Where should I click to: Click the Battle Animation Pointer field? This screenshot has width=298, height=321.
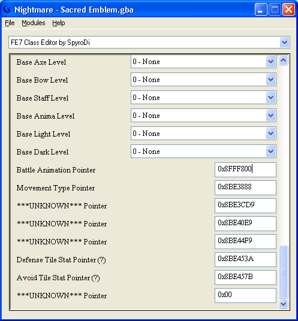click(x=245, y=169)
